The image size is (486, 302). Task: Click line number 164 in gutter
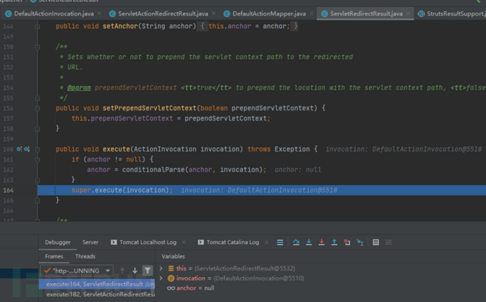(x=8, y=190)
